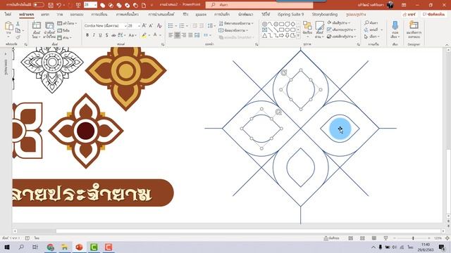Open the Shape Effects dropdown
451x253 pixels.
(342, 37)
